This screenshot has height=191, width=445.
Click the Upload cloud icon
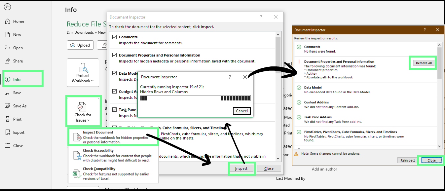72,45
